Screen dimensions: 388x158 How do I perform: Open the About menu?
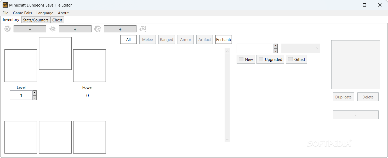(63, 13)
